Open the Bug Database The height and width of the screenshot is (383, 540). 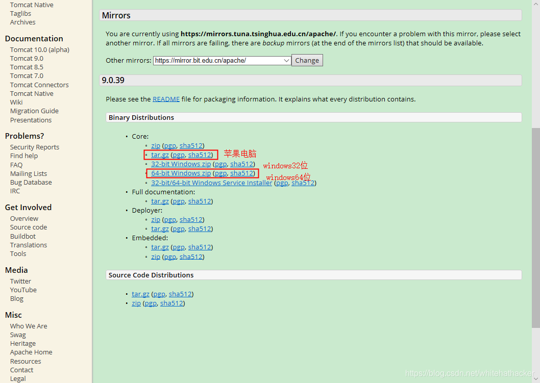pos(31,183)
